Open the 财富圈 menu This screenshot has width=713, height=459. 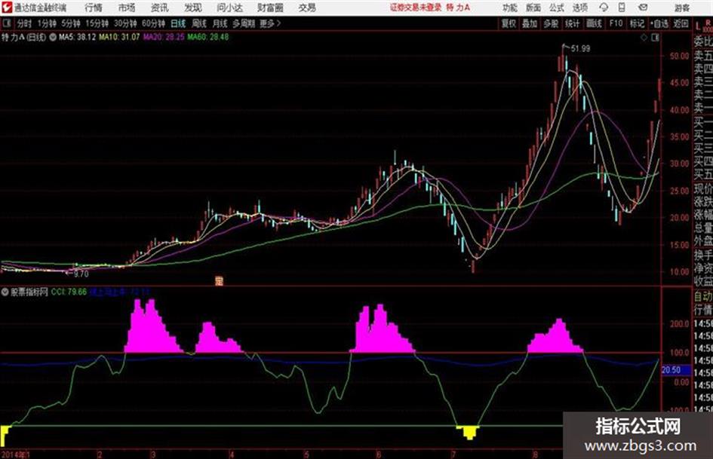(271, 8)
